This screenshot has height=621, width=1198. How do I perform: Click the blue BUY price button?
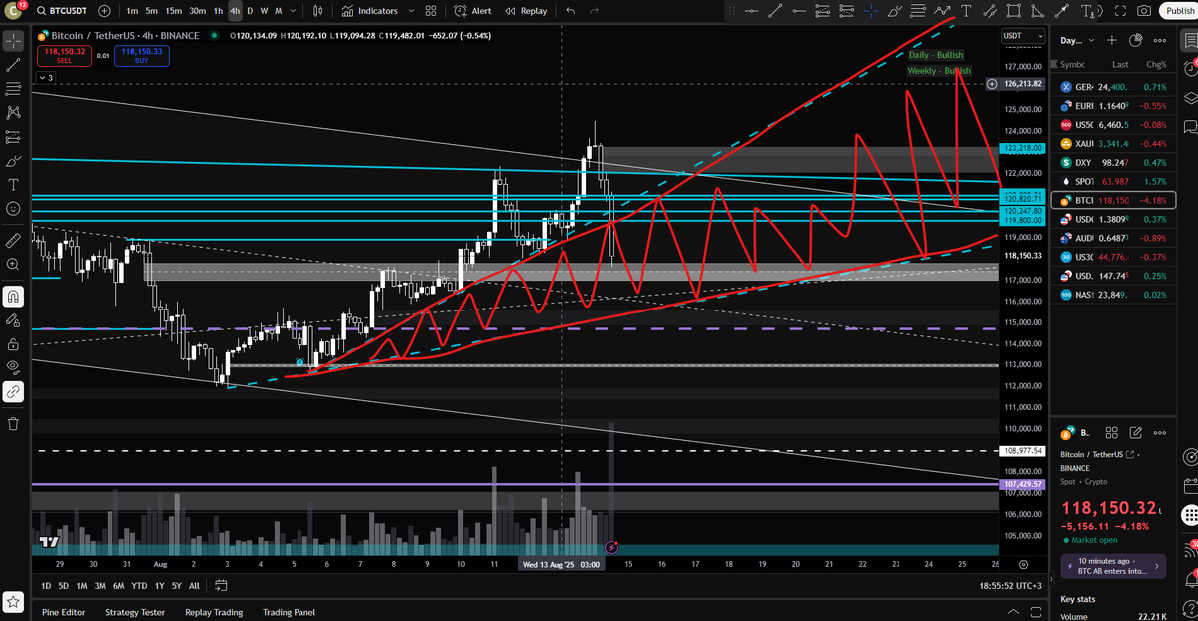(x=142, y=55)
